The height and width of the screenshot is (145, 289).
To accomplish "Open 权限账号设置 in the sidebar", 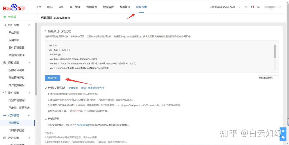I will point(16,70).
